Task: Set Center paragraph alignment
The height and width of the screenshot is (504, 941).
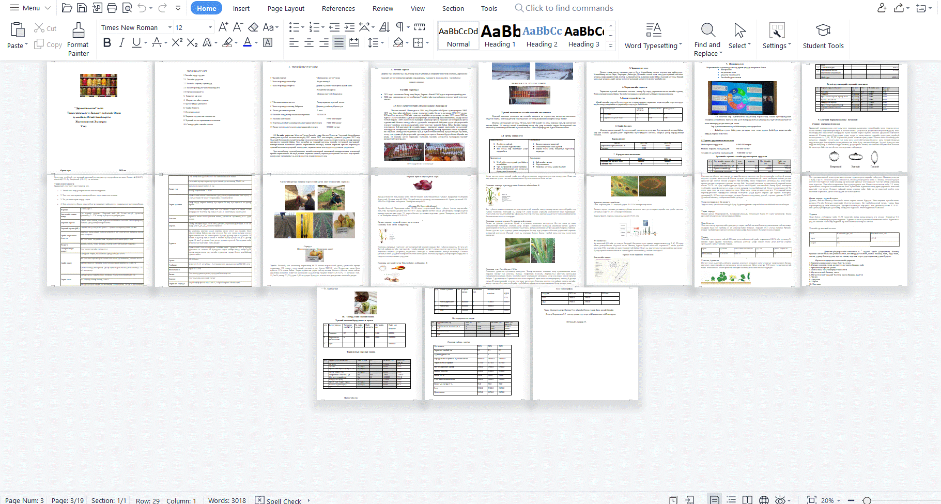Action: pyautogui.click(x=308, y=42)
